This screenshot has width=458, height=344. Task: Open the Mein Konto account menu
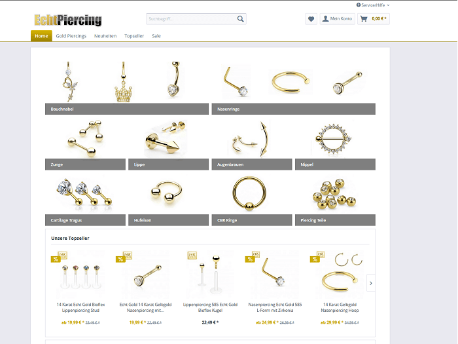(338, 19)
